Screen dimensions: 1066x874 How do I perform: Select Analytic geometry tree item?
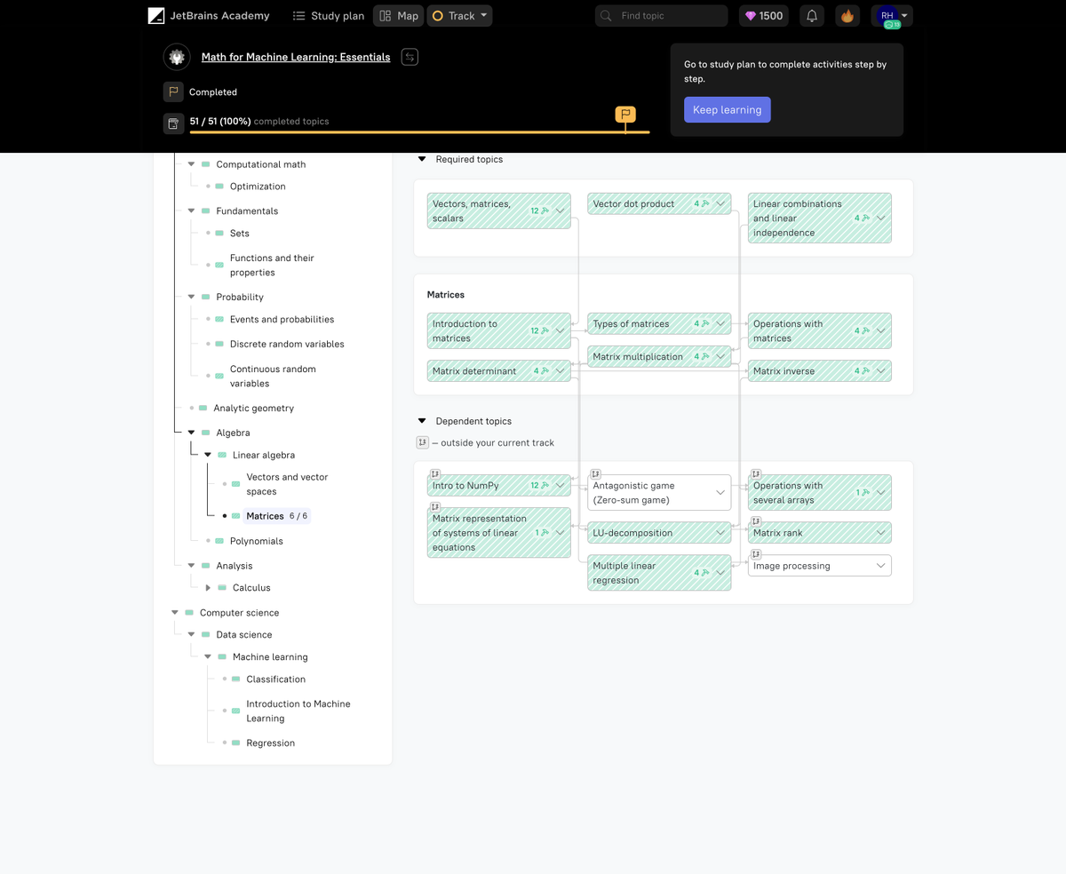[x=253, y=409]
